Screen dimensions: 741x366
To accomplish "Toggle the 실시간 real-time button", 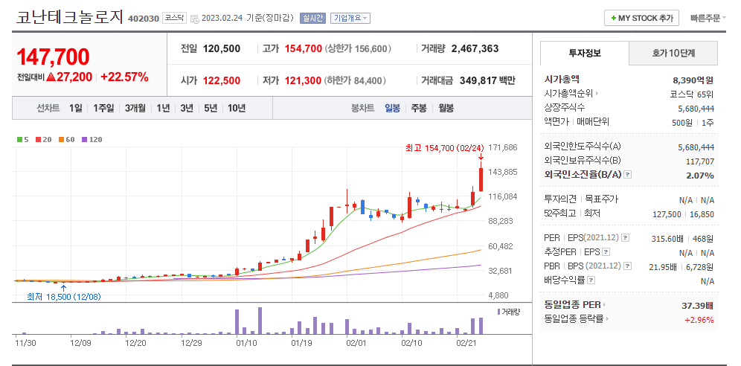I will point(312,18).
